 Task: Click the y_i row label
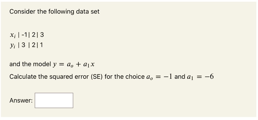(13, 46)
